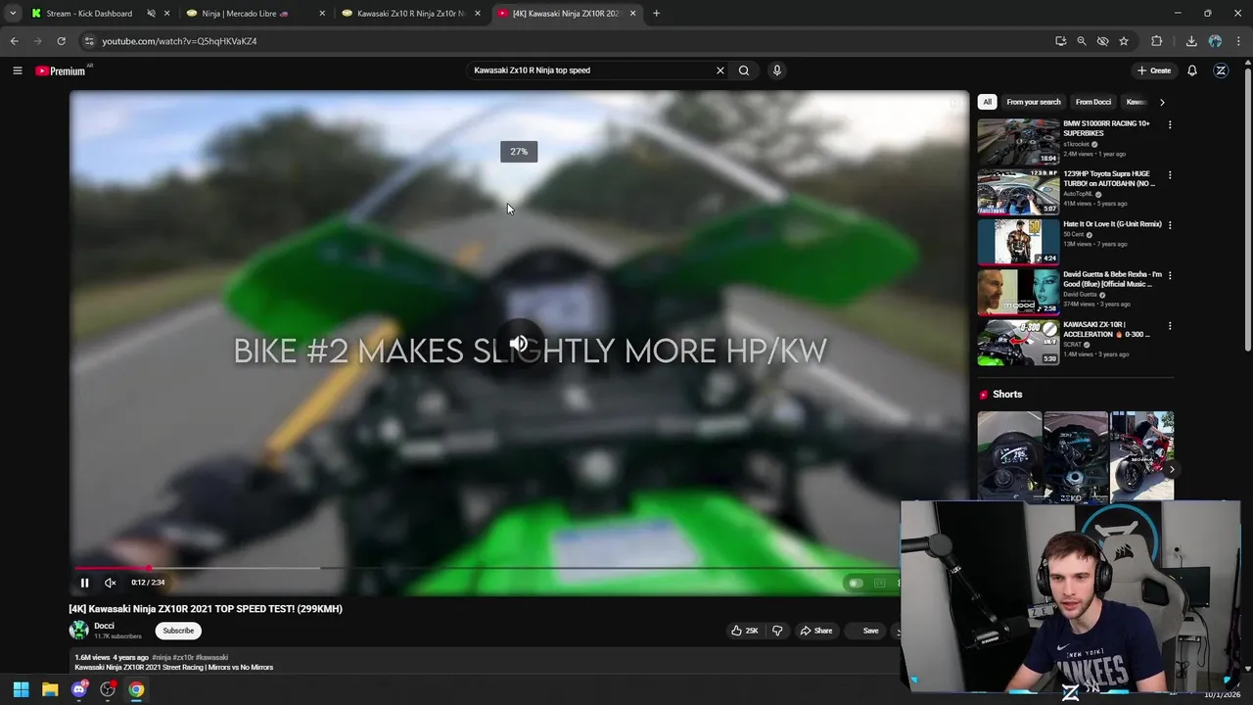
Task: Toggle subtitles with the captions button
Action: pos(879,584)
